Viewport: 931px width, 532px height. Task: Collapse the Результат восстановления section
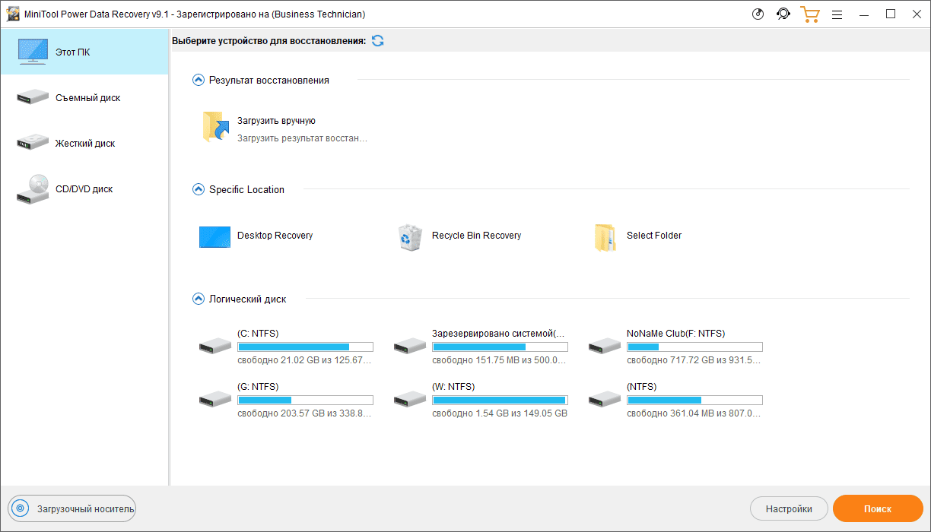click(199, 80)
